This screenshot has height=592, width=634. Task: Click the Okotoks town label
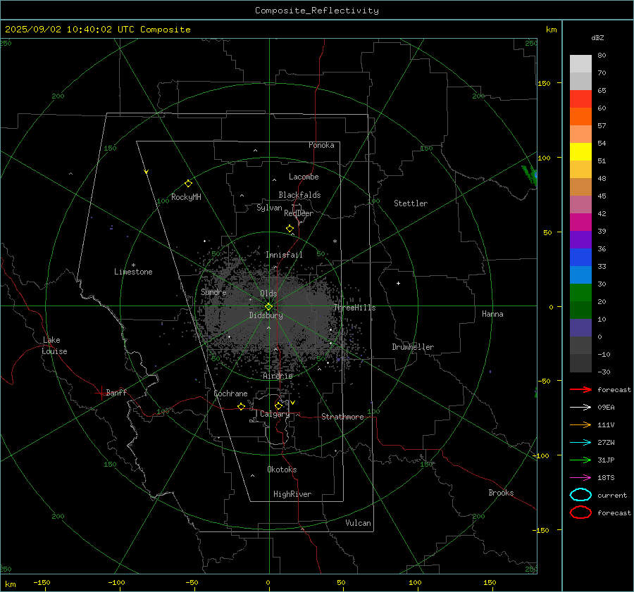pos(282,470)
